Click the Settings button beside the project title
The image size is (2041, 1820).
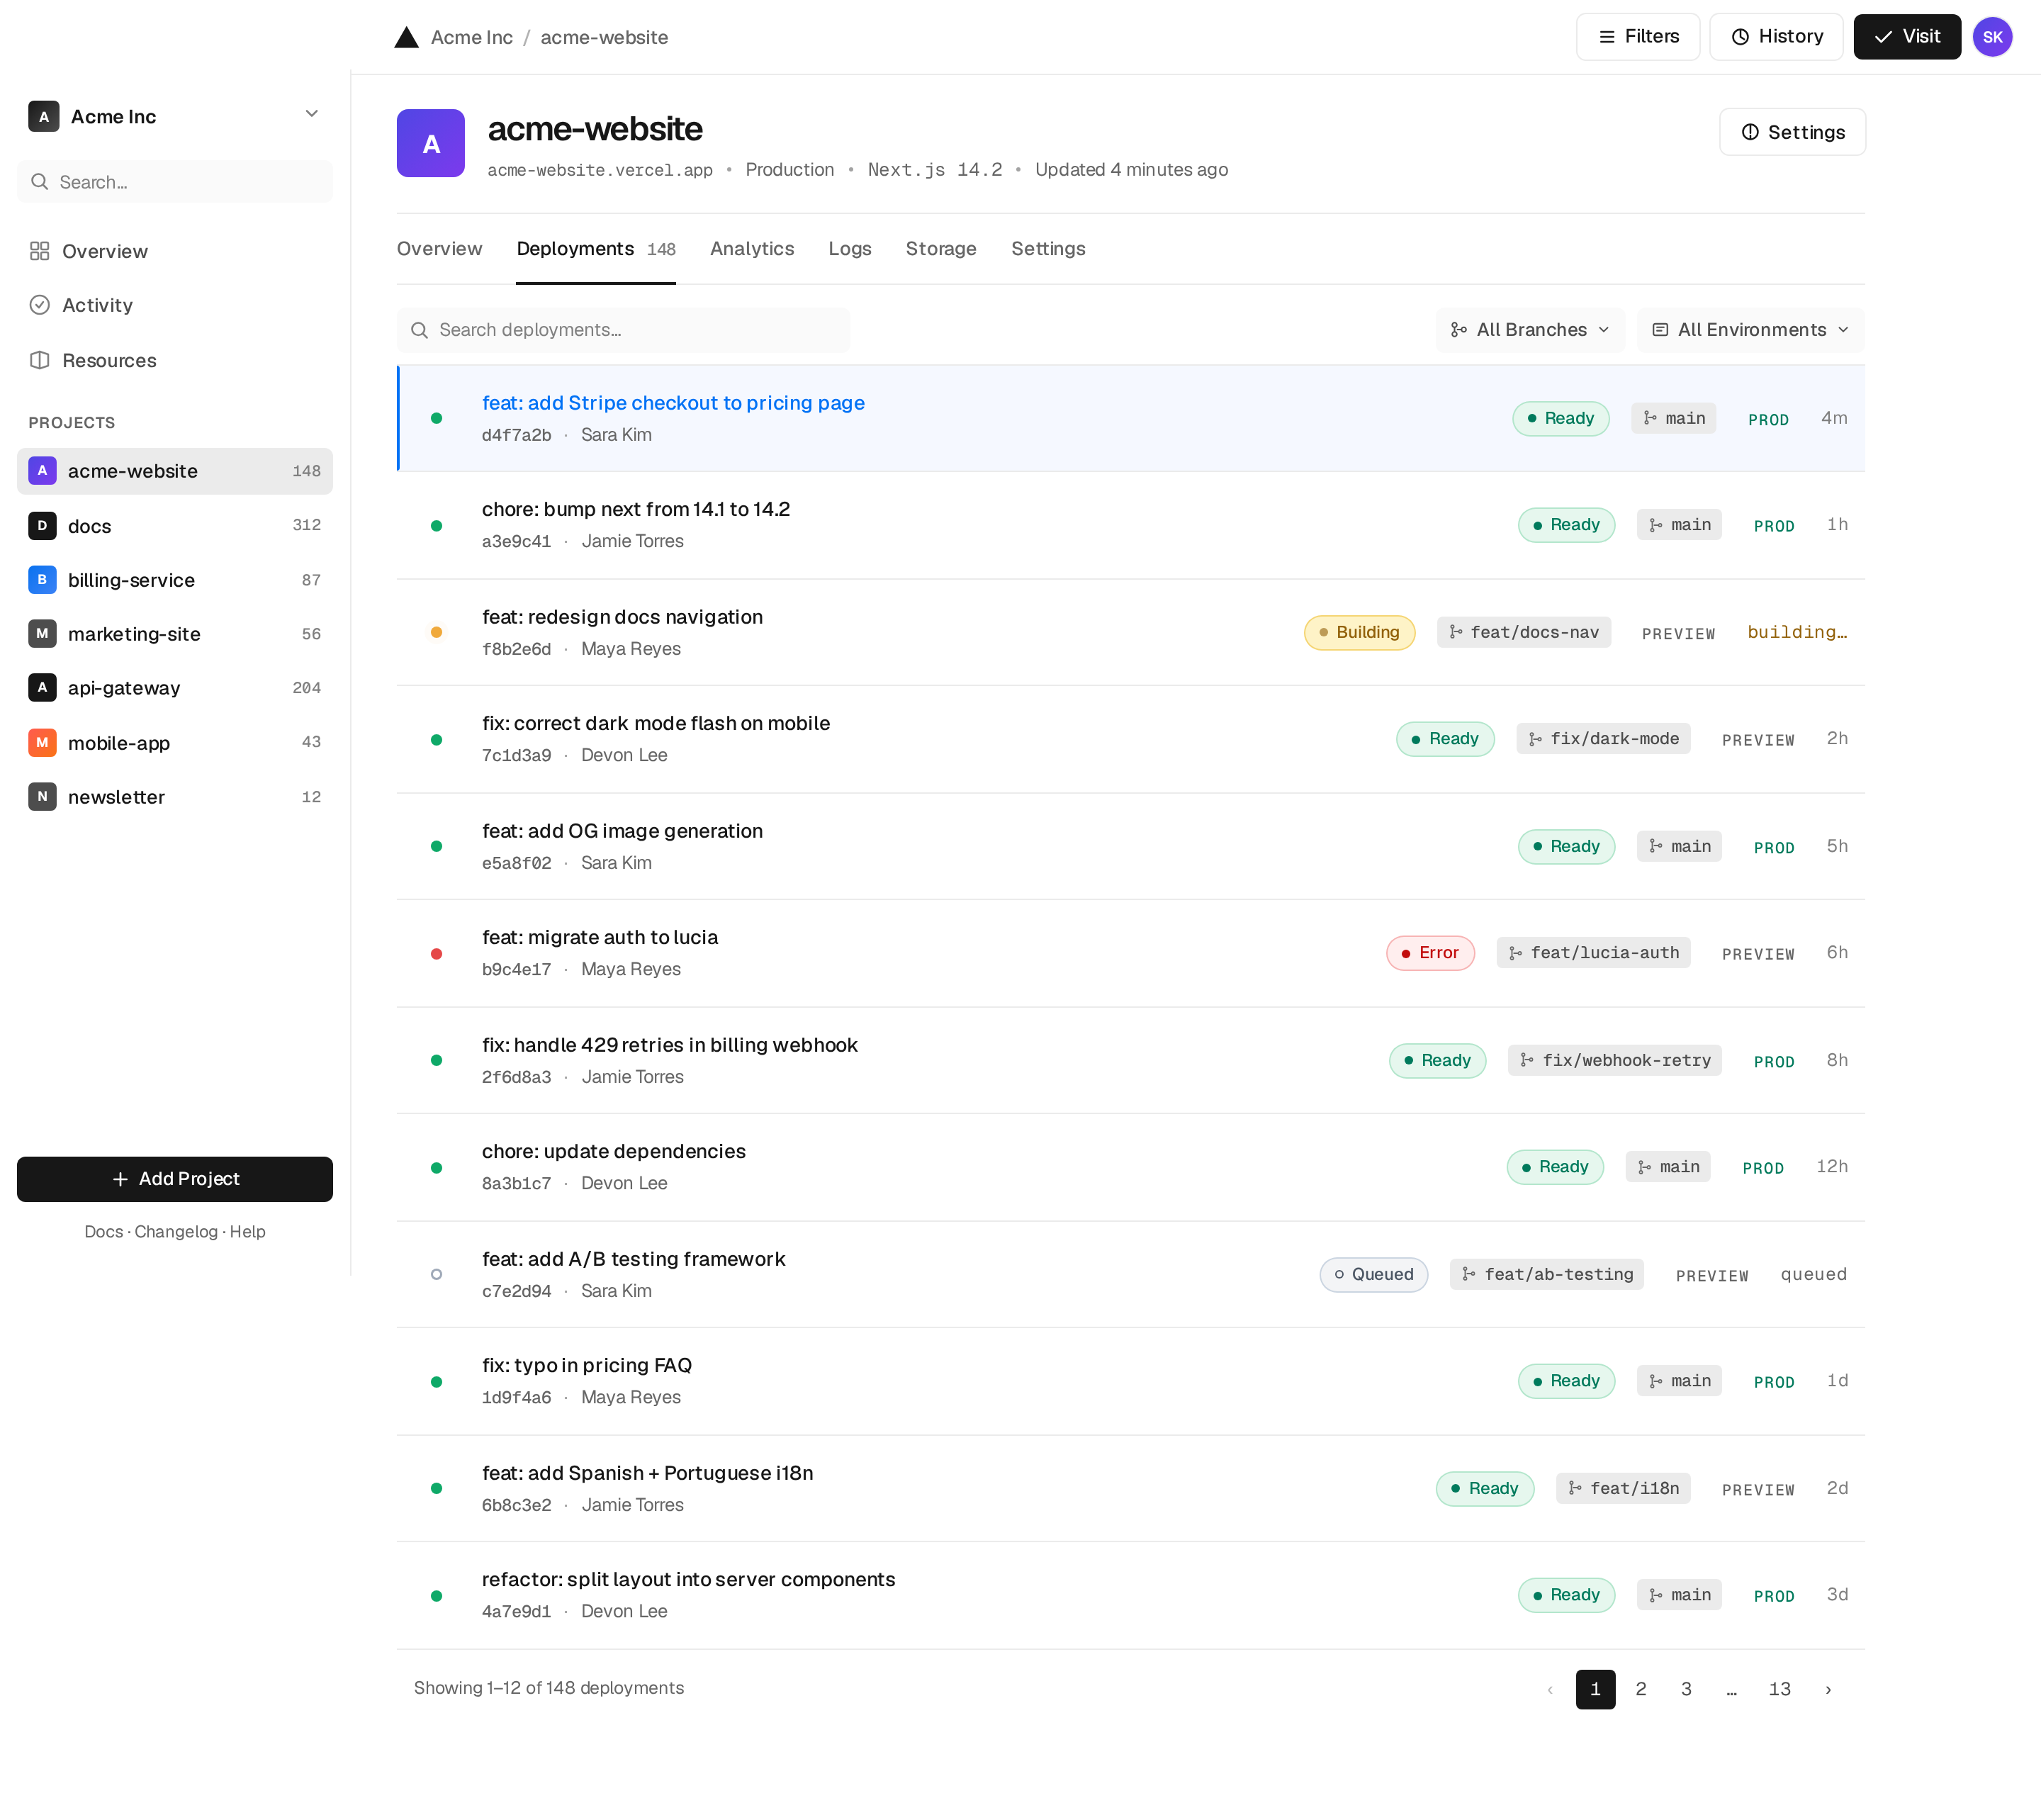pyautogui.click(x=1792, y=132)
